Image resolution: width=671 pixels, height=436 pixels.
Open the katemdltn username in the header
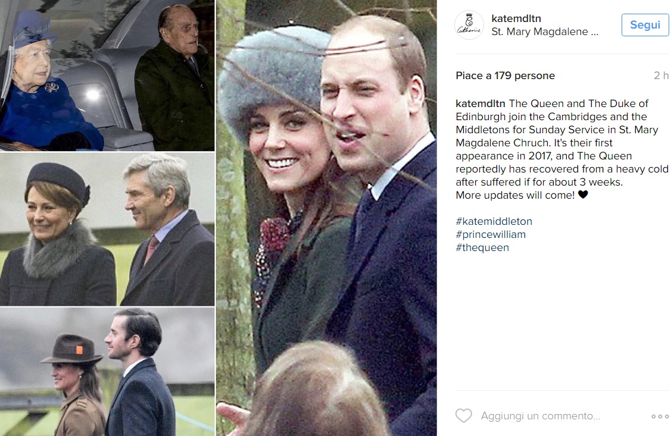[516, 18]
